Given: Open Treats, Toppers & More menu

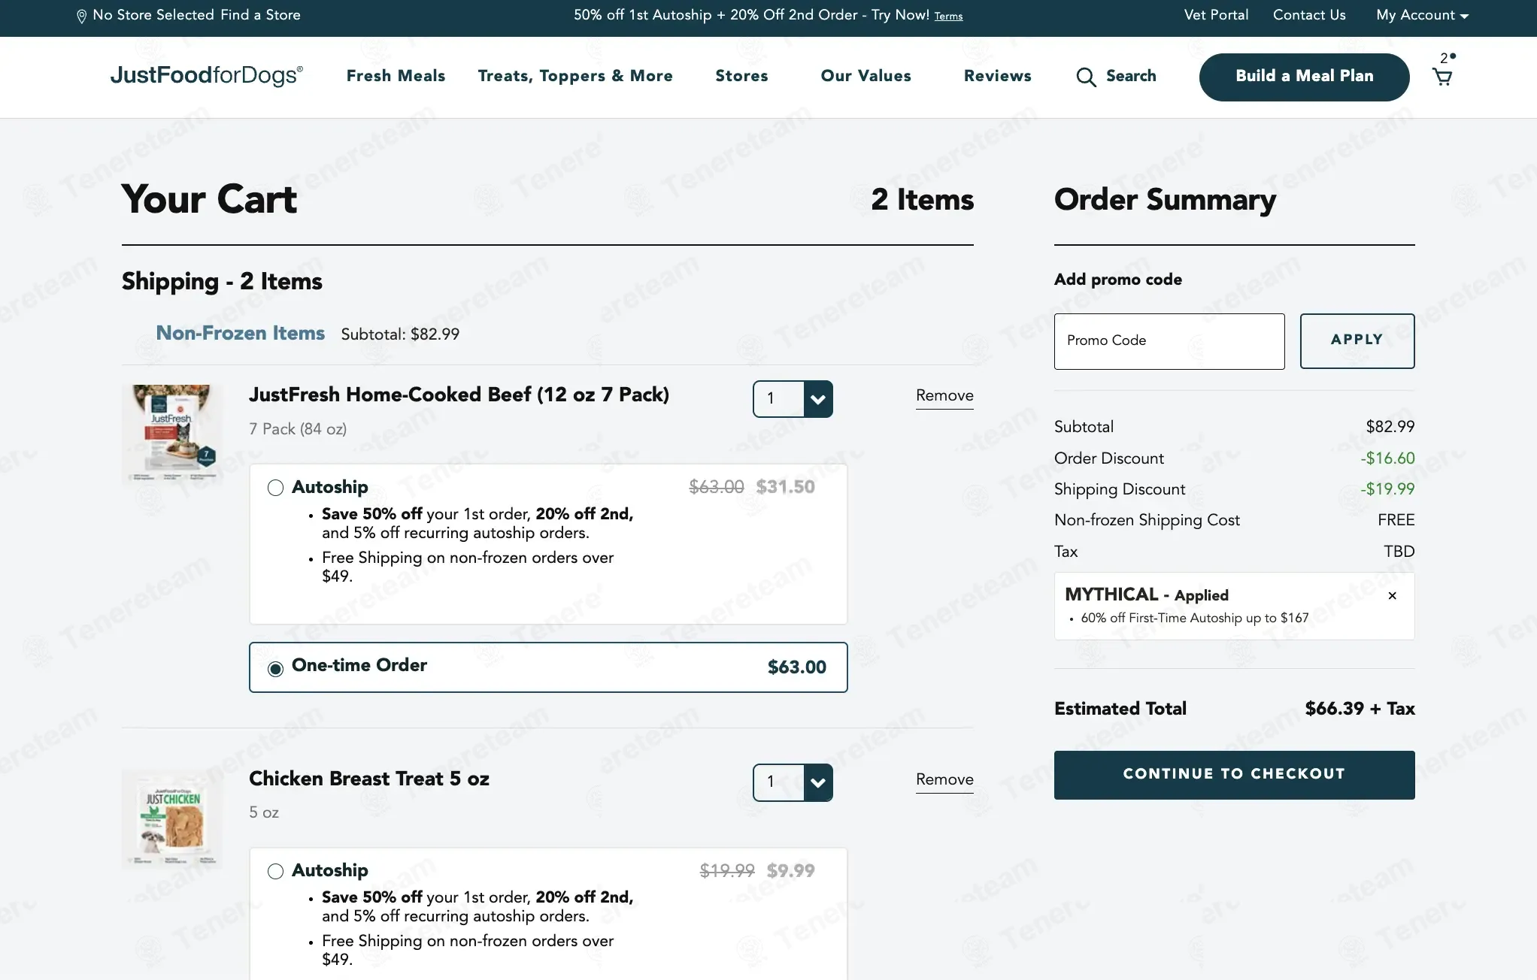Looking at the screenshot, I should coord(575,76).
